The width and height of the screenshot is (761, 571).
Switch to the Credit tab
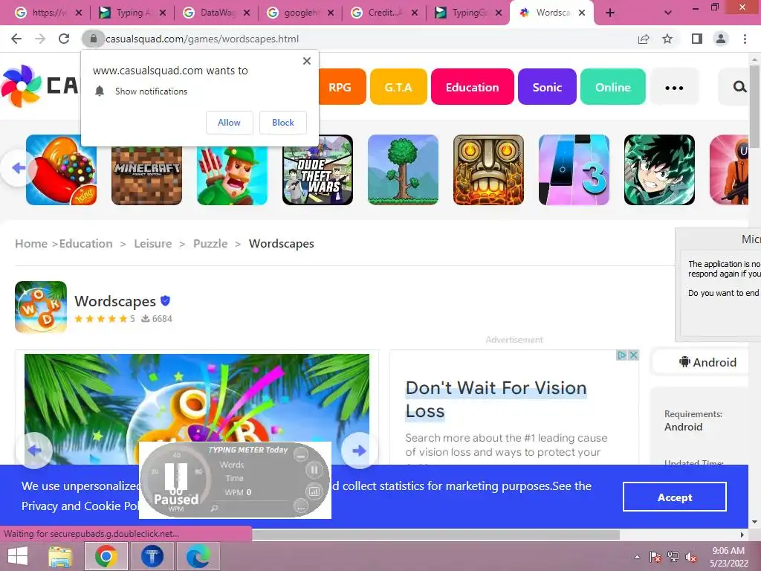coord(383,13)
